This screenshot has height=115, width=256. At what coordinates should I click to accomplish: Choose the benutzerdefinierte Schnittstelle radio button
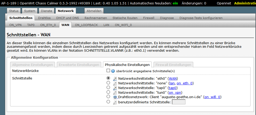point(108,102)
